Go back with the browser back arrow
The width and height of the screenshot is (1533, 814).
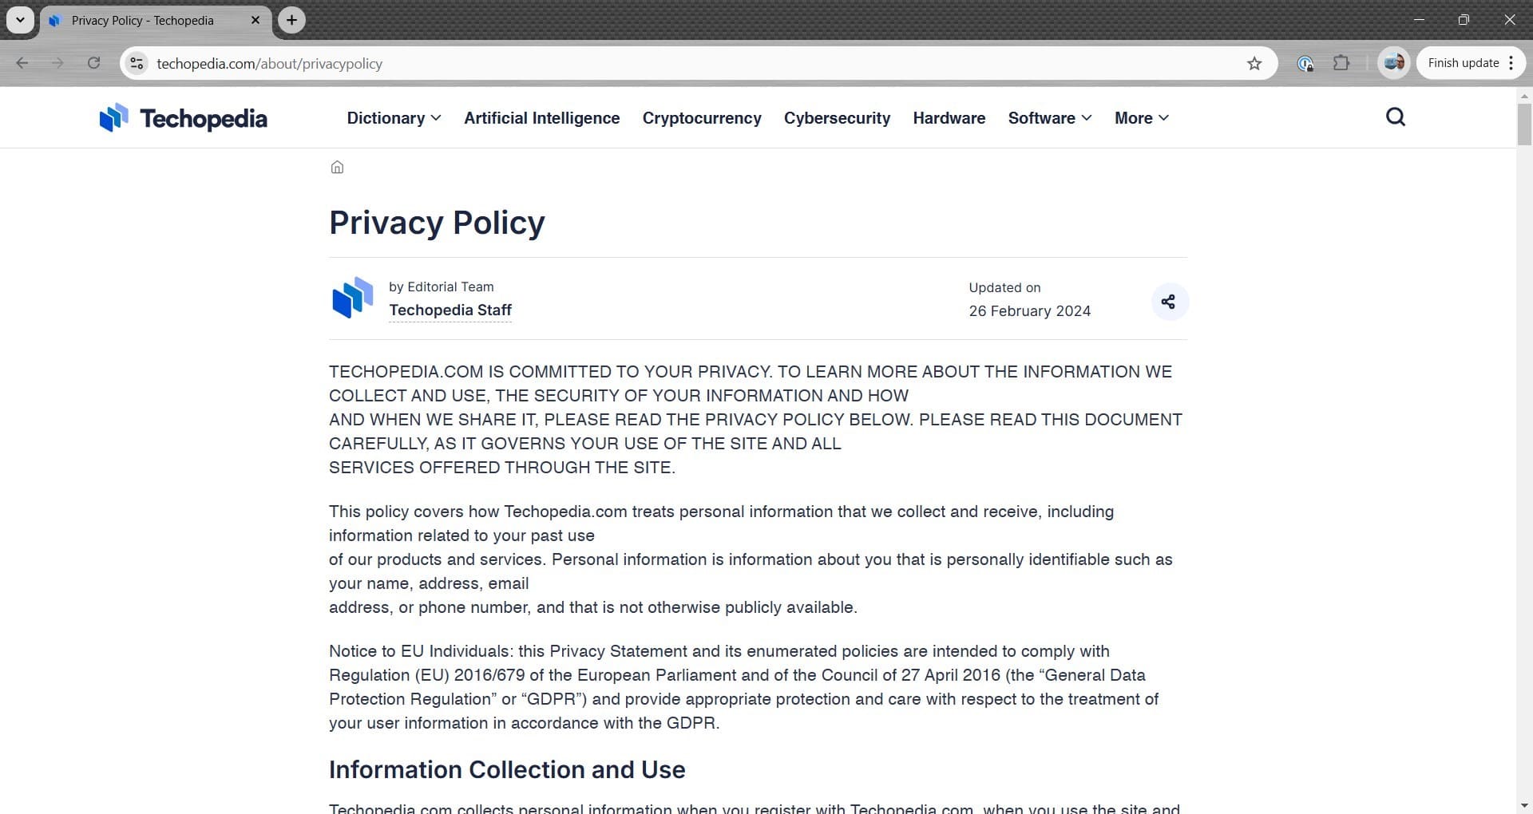click(22, 63)
